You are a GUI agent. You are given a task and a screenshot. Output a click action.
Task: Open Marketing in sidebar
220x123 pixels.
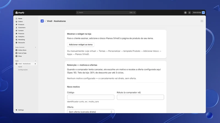[x=21, y=40]
